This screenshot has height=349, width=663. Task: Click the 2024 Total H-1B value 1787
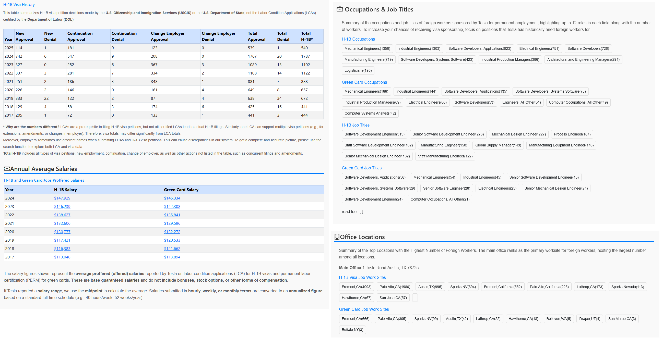pos(305,56)
